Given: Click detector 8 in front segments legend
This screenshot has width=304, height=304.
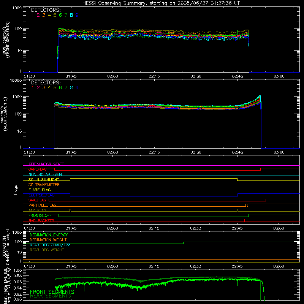Looking at the screenshot, I should pyautogui.click(x=71, y=15).
